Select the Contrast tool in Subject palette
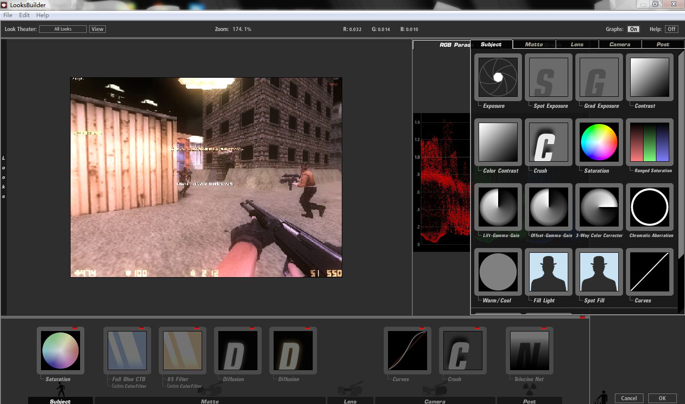The image size is (685, 404). [649, 77]
